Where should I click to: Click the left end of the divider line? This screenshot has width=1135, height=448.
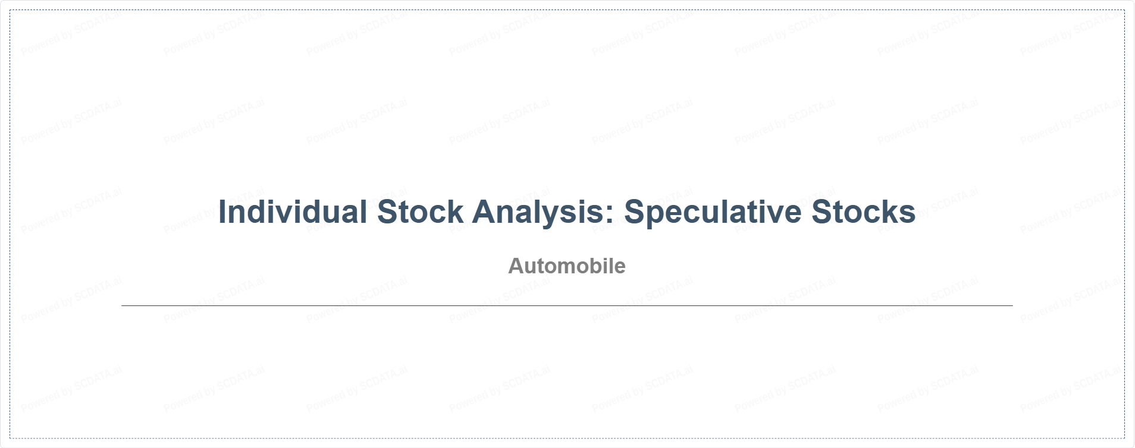[x=123, y=305]
